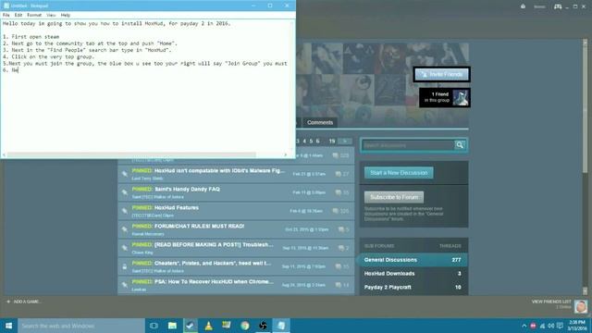Open the Edit menu in Notepad
592x333 pixels.
18,15
